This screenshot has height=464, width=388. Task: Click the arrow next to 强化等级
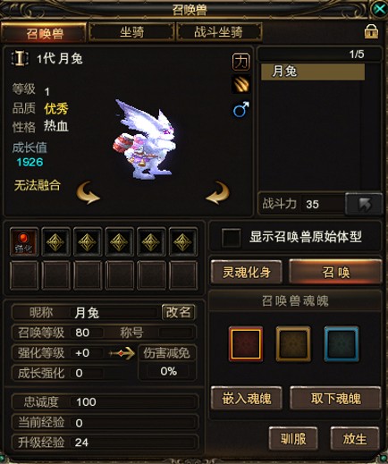[x=122, y=353]
